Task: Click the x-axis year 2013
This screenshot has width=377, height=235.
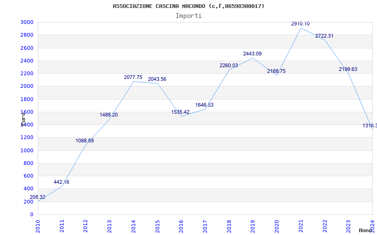Action: [x=109, y=227]
